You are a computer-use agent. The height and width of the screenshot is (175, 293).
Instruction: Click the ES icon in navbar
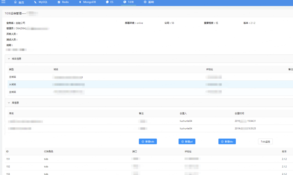107,2
